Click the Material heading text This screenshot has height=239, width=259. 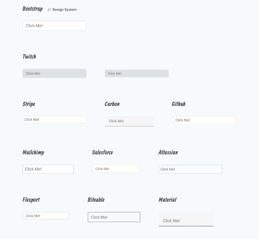167,200
